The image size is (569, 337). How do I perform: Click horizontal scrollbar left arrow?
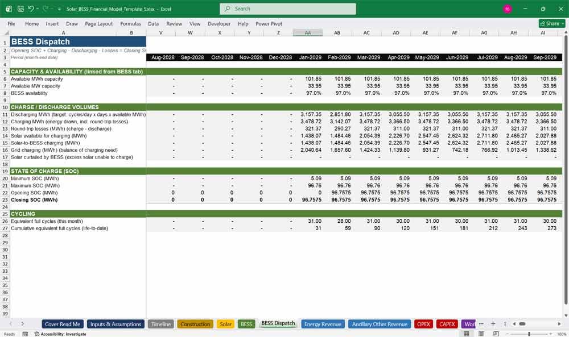(514, 323)
